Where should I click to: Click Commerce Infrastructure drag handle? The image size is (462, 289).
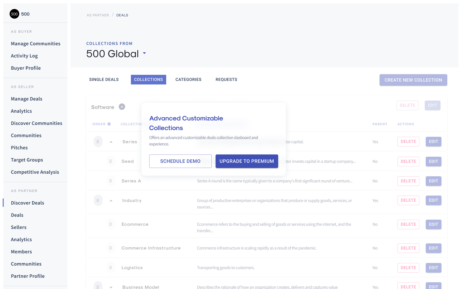click(110, 248)
